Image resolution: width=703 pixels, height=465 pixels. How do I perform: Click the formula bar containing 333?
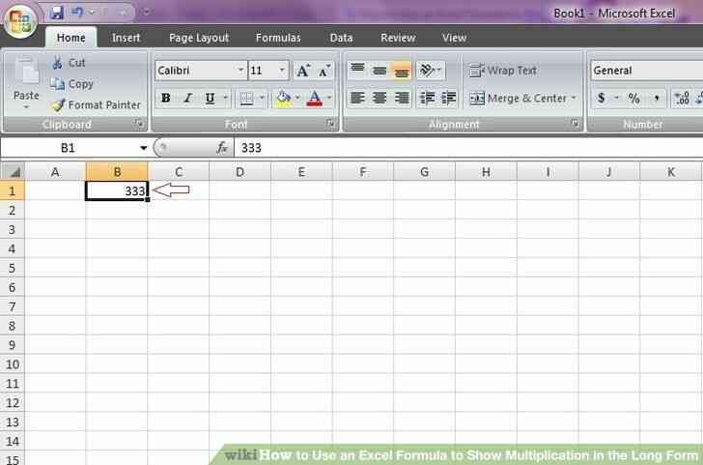tap(468, 148)
